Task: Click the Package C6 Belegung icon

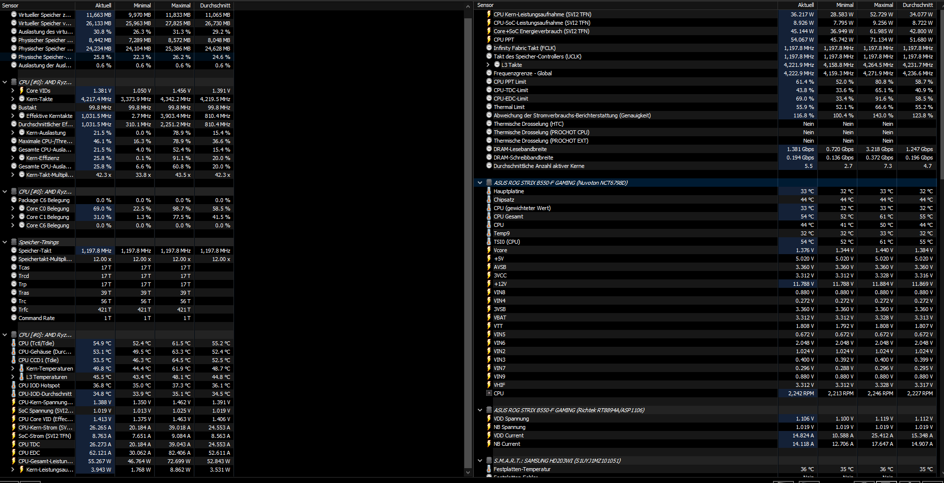Action: coord(14,200)
